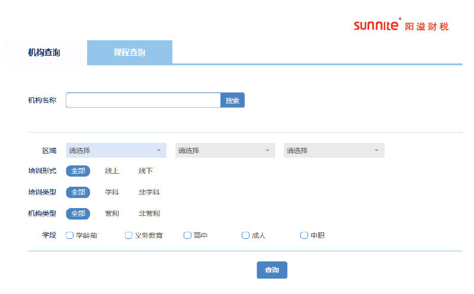The width and height of the screenshot is (474, 294).
Task: Enable the 高中 checkbox
Action: point(187,235)
